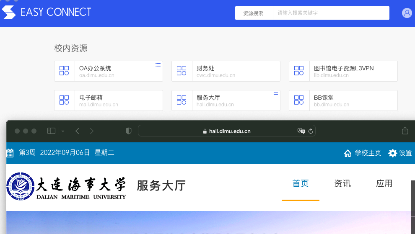Go to 学校主页 link
Screen dimensions: 415x234
click(363, 153)
